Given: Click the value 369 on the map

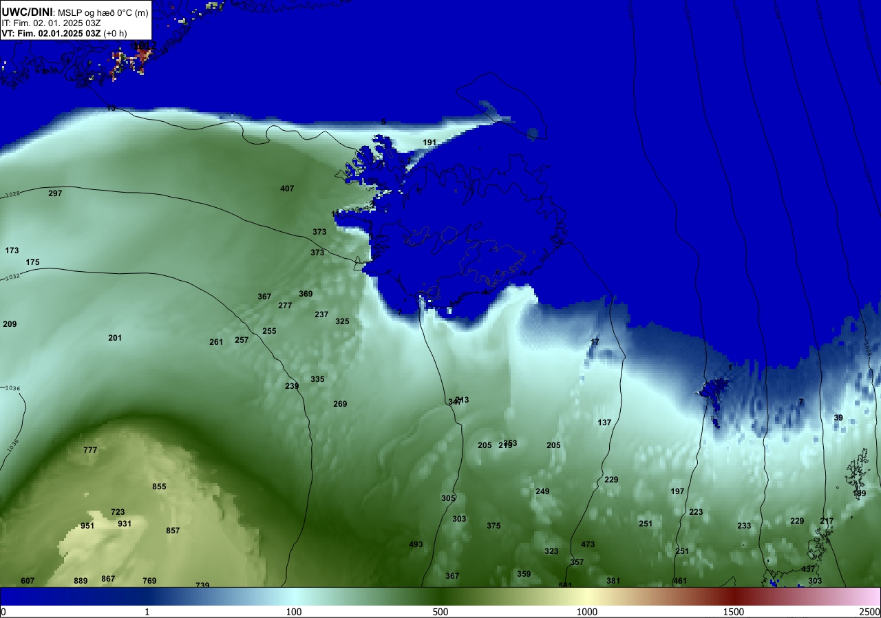Looking at the screenshot, I should 306,294.
